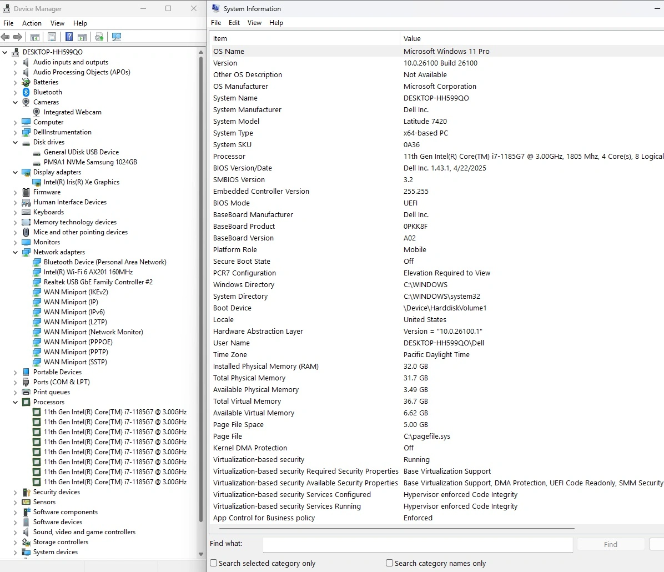Enable Search selected category only checkbox
Viewport: 664px width, 572px height.
[x=214, y=563]
